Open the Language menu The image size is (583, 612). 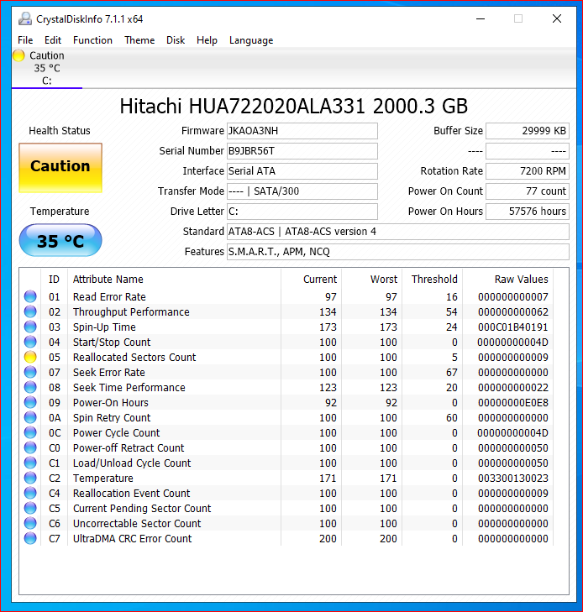(251, 40)
